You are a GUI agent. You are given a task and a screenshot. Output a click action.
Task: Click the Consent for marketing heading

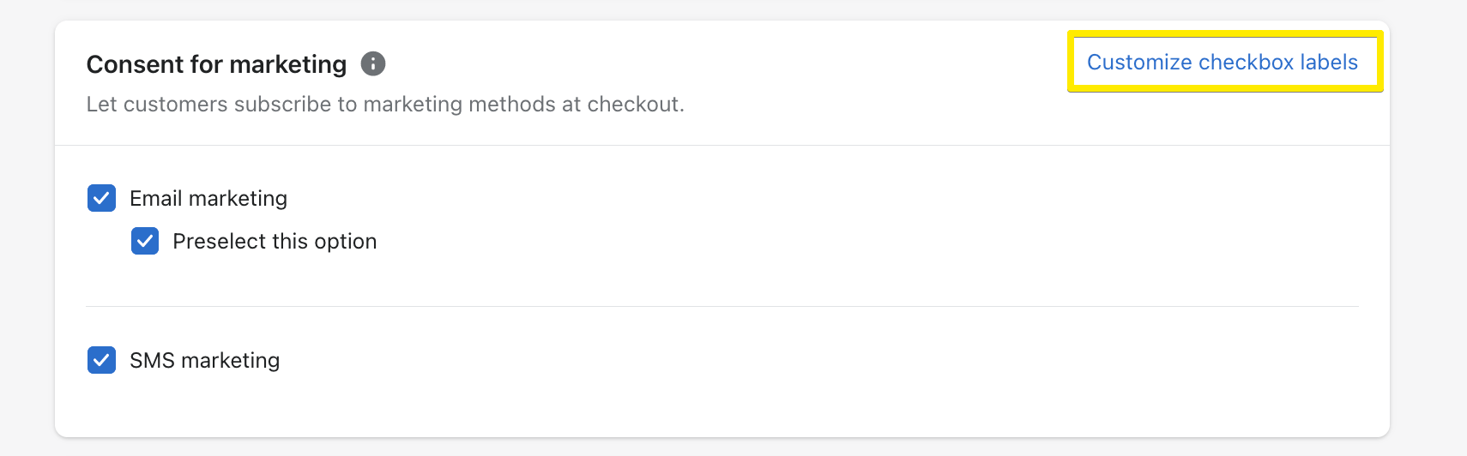(216, 64)
